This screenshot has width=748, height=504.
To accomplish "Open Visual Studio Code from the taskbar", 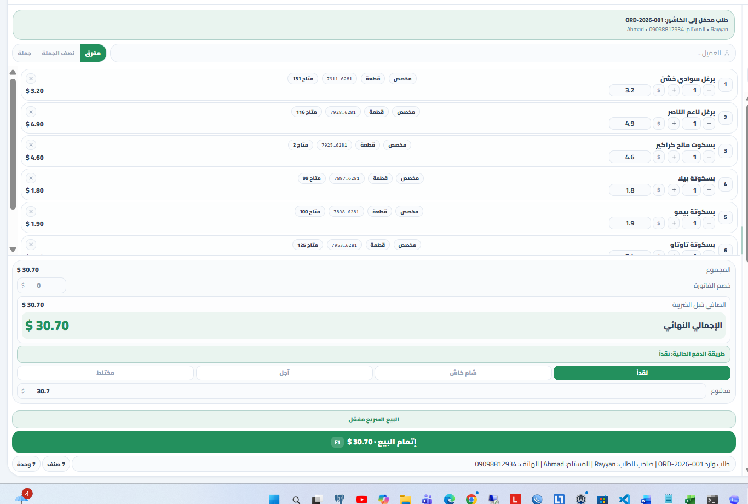I will coord(624,499).
